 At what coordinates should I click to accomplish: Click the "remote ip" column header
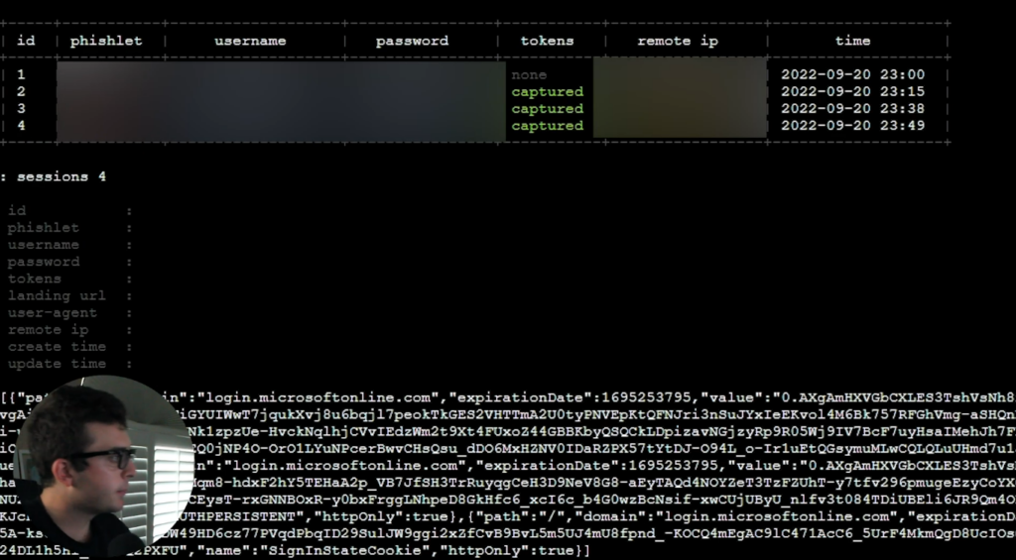point(678,41)
